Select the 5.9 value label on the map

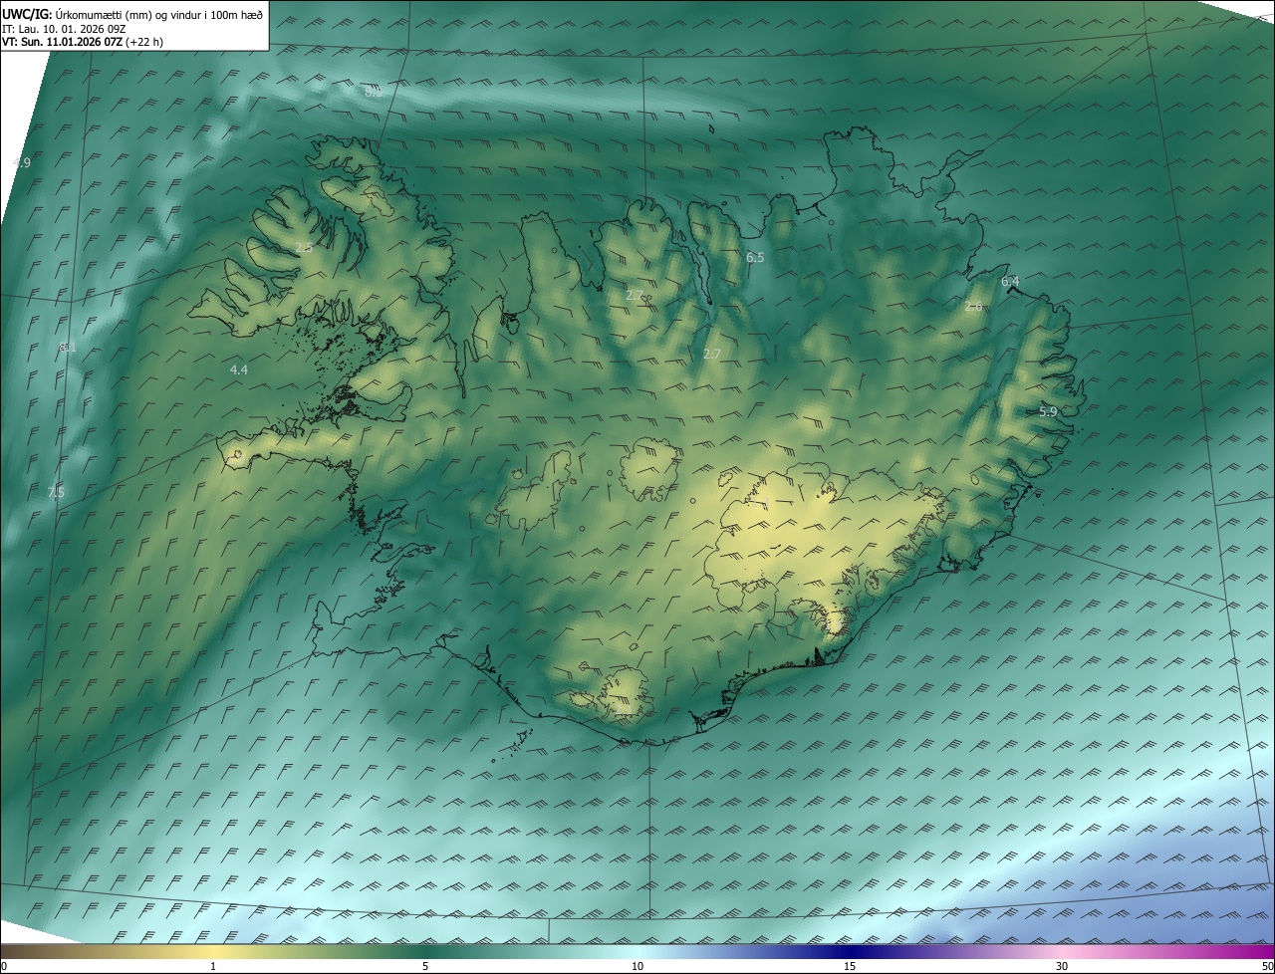tap(1048, 411)
